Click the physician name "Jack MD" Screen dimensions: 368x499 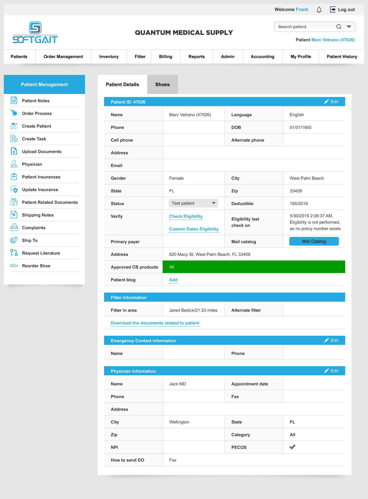(x=178, y=384)
